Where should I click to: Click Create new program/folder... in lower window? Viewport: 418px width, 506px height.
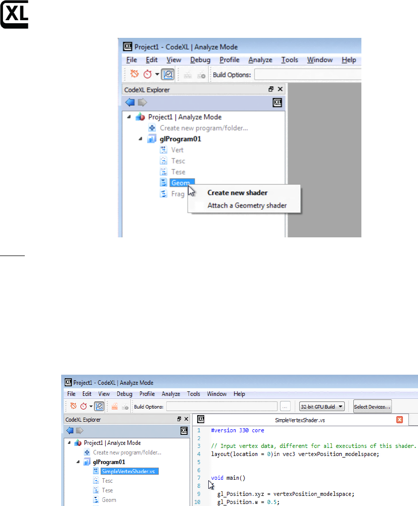click(127, 452)
